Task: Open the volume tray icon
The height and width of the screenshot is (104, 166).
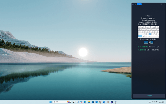Action: click(155, 102)
